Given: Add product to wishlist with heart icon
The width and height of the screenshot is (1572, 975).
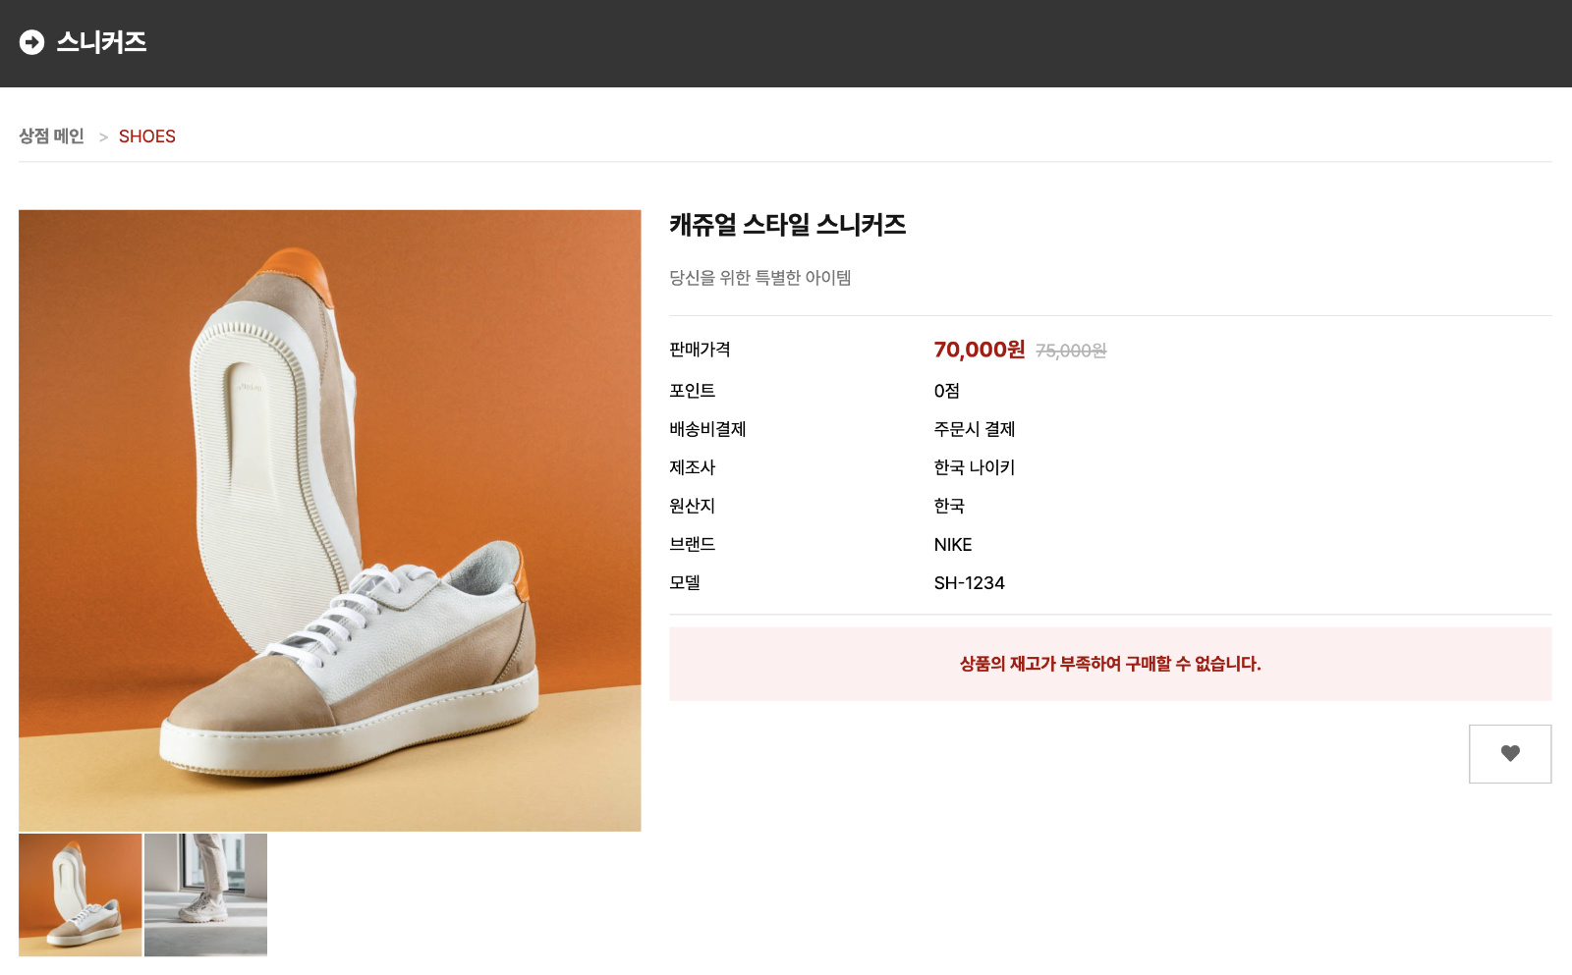Looking at the screenshot, I should [x=1510, y=754].
